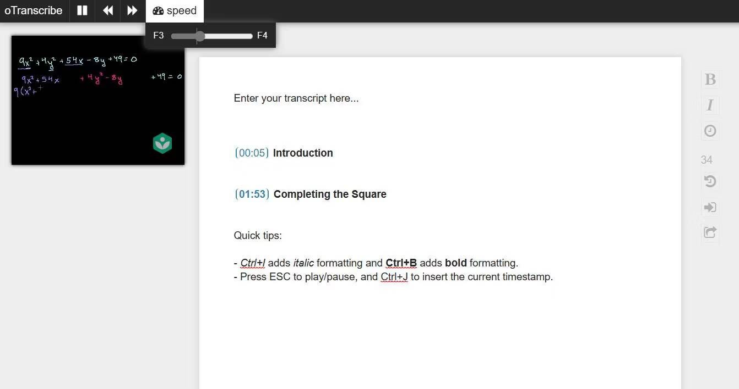This screenshot has height=389, width=739.
Task: Toggle bold formatting with B icon
Action: pyautogui.click(x=710, y=79)
